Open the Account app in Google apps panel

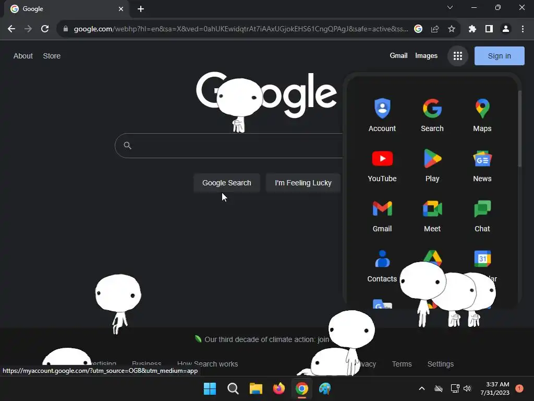coord(382,115)
